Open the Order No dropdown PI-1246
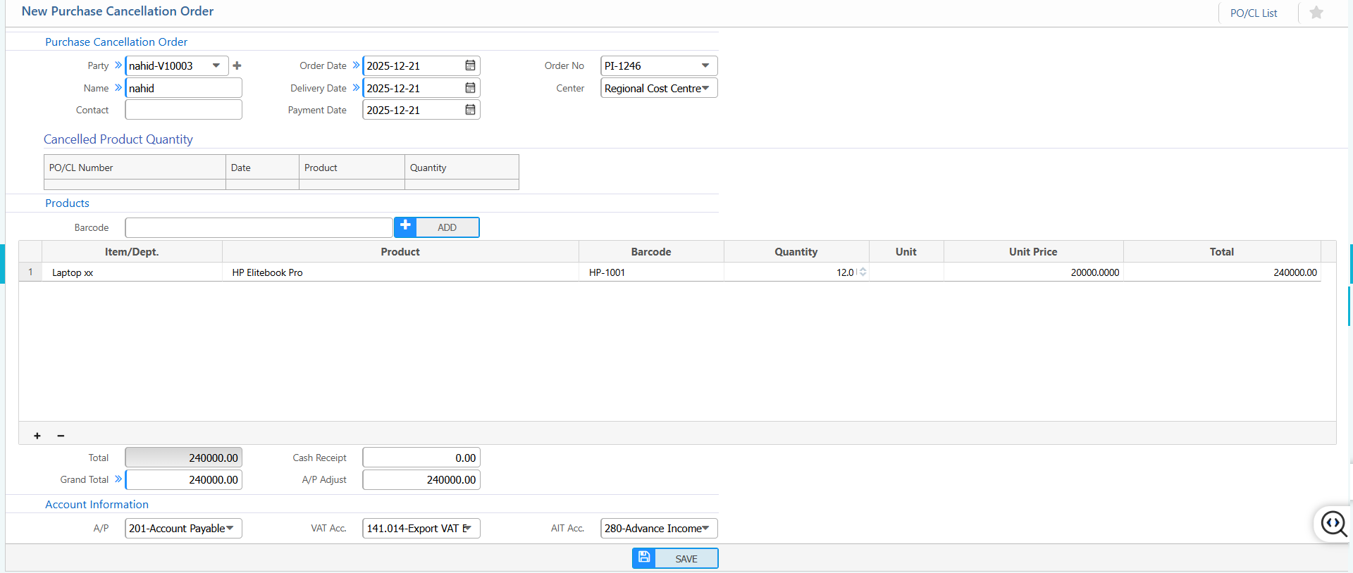Screen dimensions: 1353x573 (x=705, y=65)
